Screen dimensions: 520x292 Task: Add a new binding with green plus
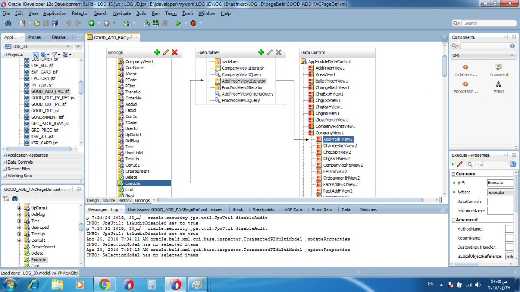pos(157,52)
